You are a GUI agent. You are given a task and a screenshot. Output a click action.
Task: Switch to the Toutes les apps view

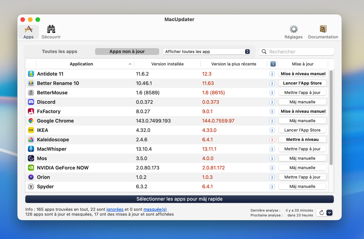pyautogui.click(x=60, y=51)
